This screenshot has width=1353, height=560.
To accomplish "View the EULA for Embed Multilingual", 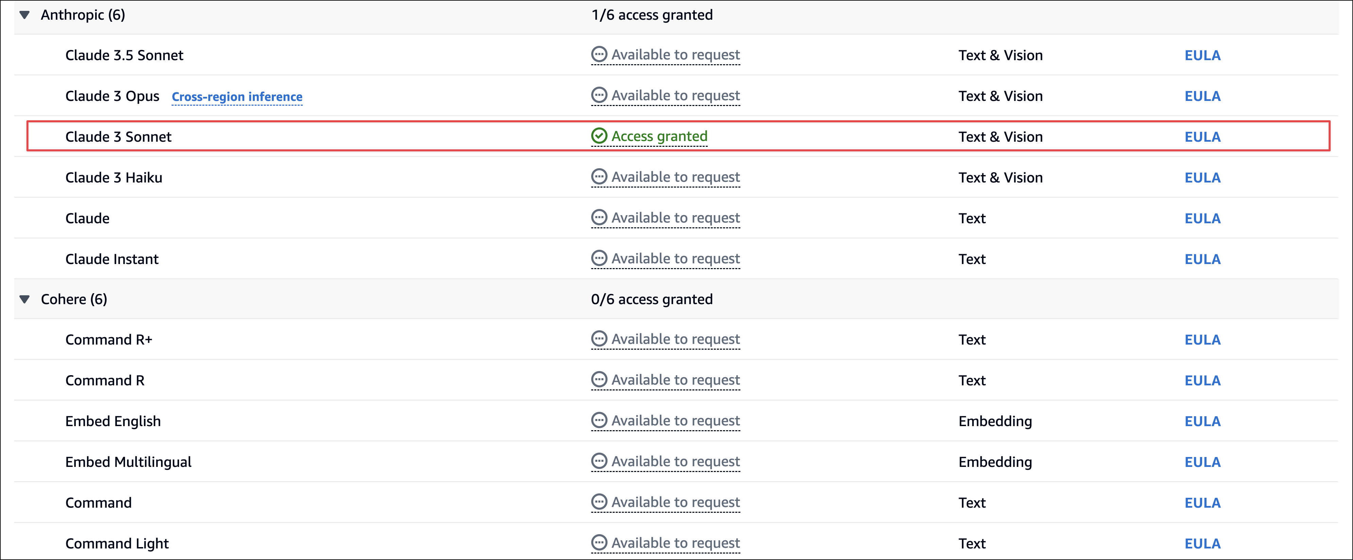I will [1202, 462].
